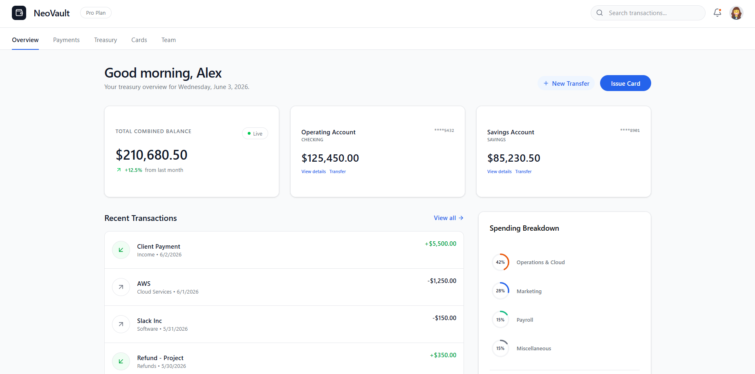Click the 42% Operations & Cloud ring

pyautogui.click(x=500, y=262)
